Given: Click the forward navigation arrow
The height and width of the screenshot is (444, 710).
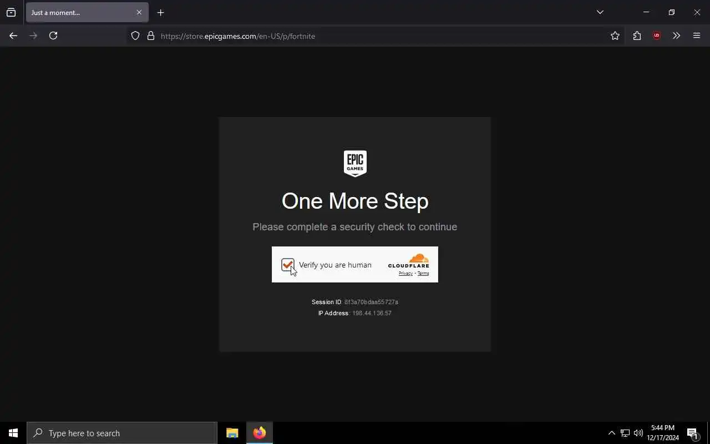Looking at the screenshot, I should tap(33, 36).
